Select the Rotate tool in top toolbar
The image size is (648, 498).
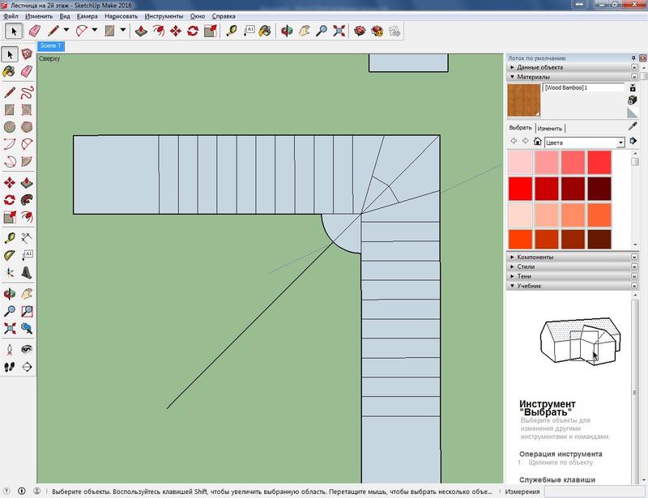(x=193, y=31)
